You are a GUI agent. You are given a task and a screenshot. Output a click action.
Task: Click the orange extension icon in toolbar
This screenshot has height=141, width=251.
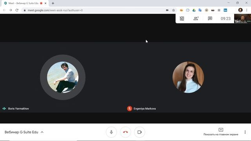coord(181,10)
